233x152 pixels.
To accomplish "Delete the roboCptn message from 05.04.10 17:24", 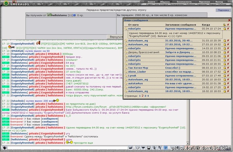I will pos(228,28).
